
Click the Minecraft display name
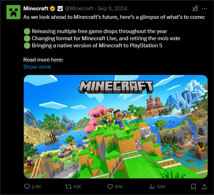tap(36, 9)
